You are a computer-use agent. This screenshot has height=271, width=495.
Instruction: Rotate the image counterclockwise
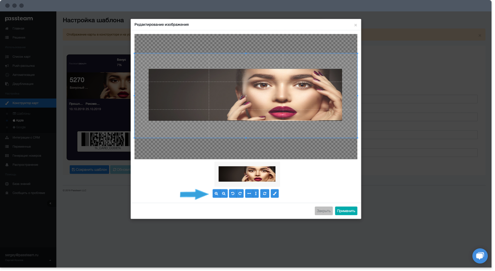point(233,194)
